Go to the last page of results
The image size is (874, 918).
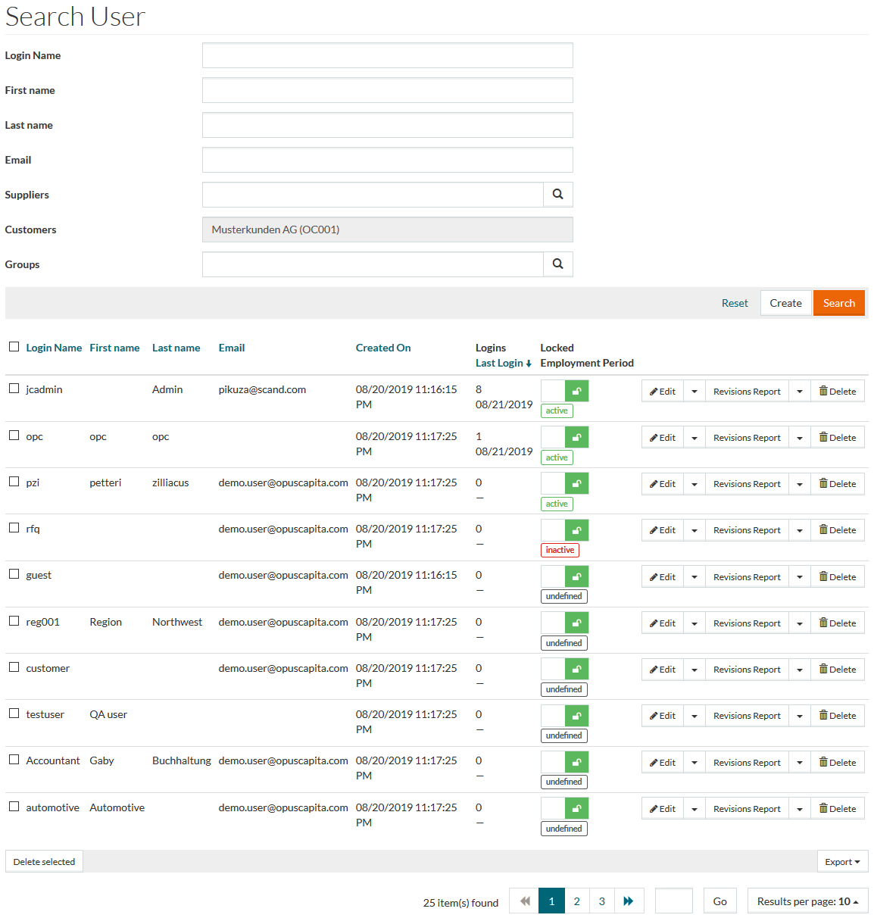[629, 901]
